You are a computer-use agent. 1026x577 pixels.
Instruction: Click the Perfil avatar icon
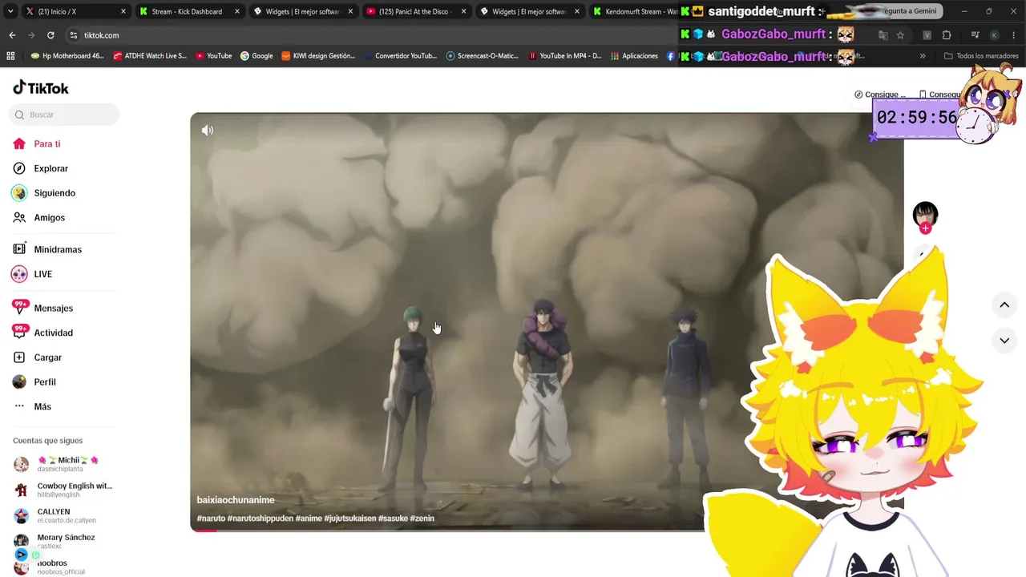pos(19,382)
